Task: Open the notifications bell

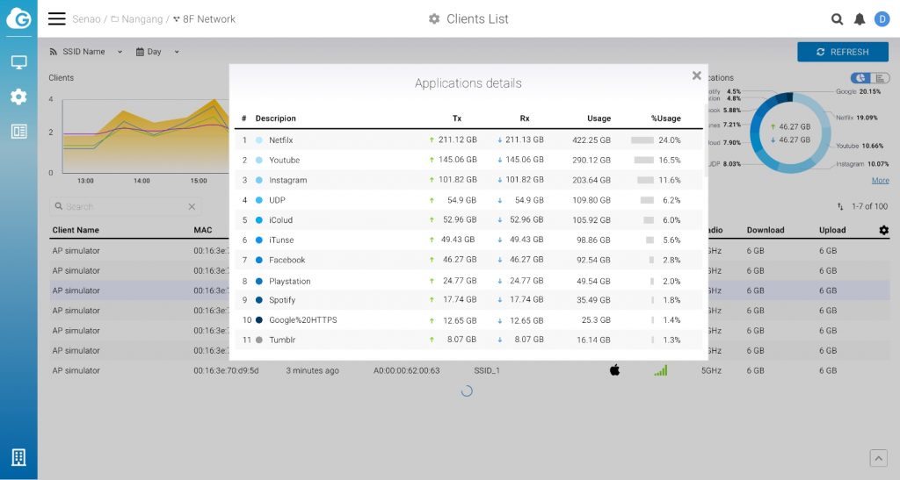Action: pos(860,19)
